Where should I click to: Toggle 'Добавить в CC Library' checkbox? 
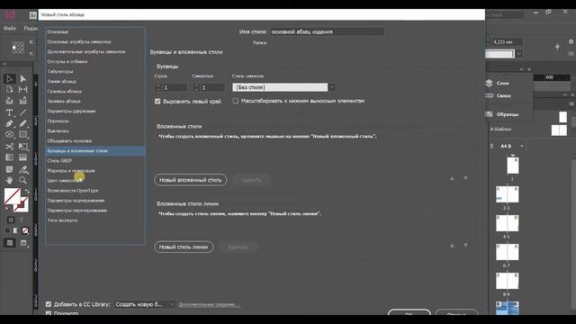(49, 304)
